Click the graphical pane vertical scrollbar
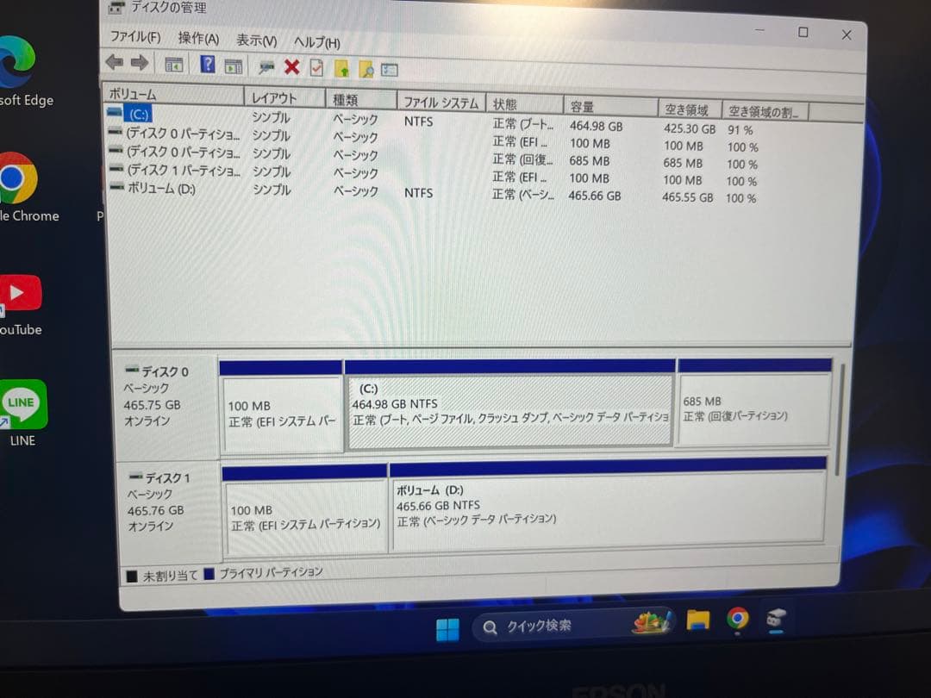The width and height of the screenshot is (931, 698). (x=839, y=421)
